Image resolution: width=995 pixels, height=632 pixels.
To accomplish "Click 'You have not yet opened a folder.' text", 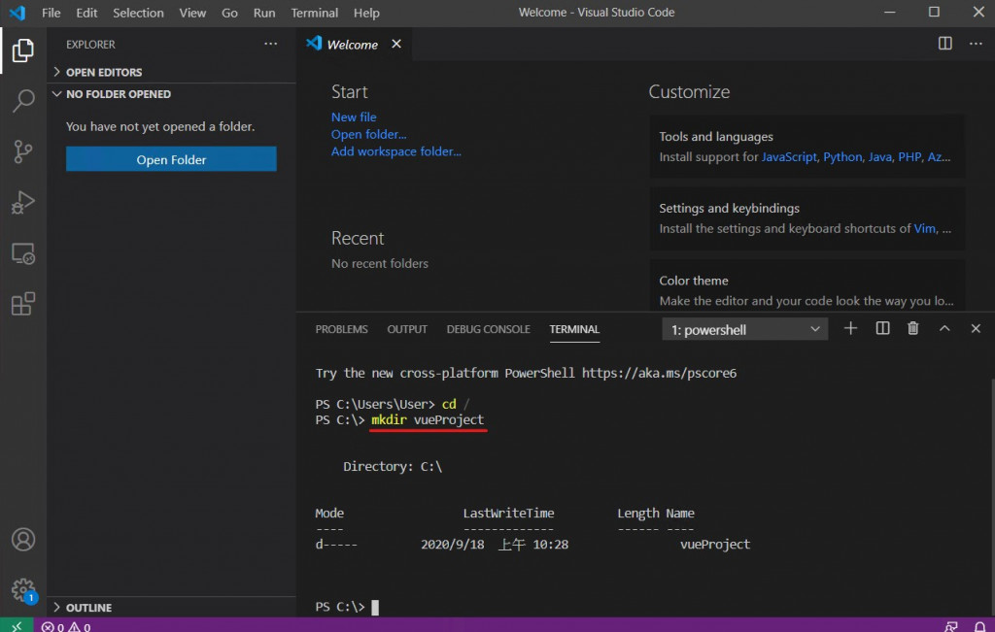I will (160, 126).
